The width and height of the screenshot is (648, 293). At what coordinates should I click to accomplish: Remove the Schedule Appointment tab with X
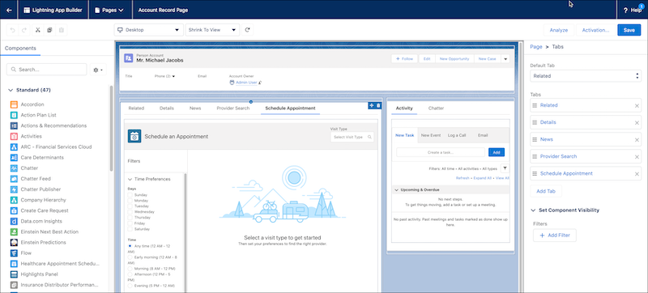[637, 174]
